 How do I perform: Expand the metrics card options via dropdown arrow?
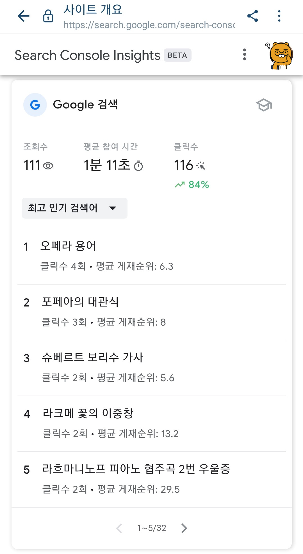coord(113,208)
